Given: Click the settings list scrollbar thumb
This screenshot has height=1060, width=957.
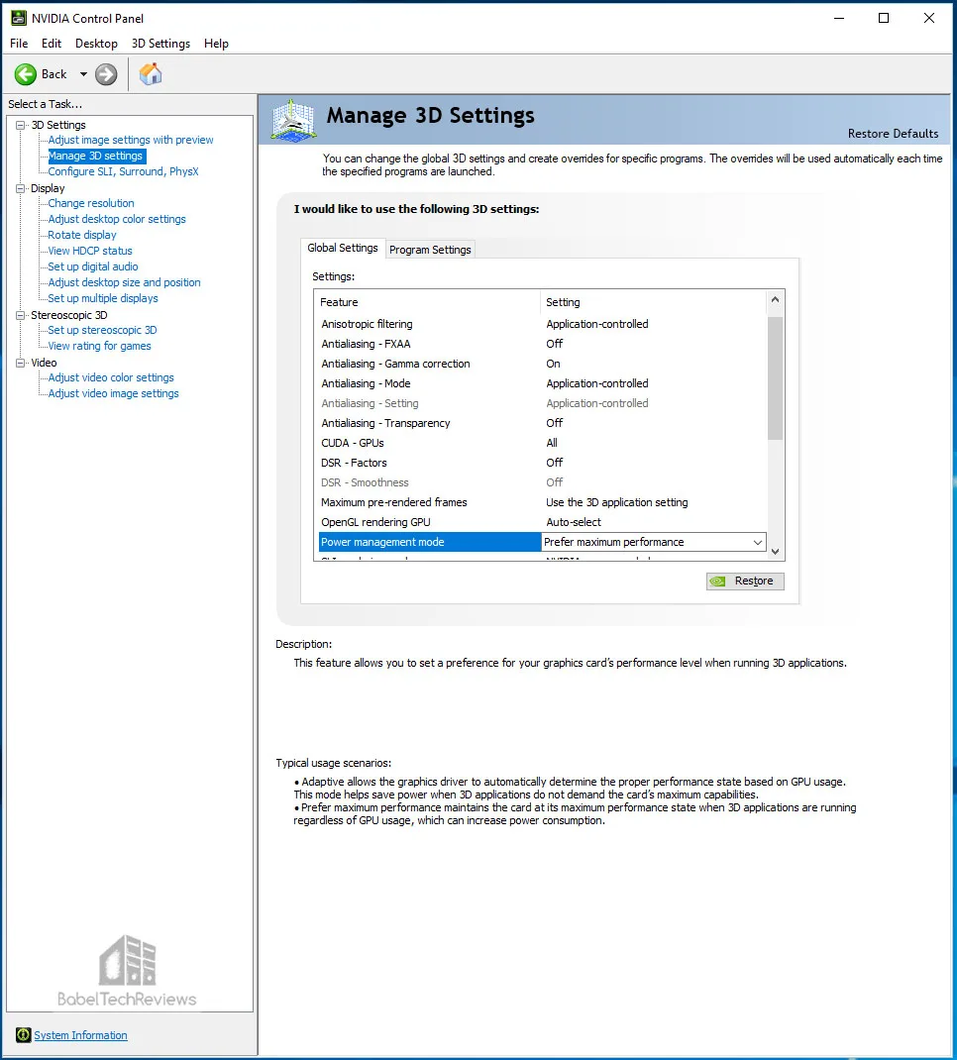Looking at the screenshot, I should [775, 377].
